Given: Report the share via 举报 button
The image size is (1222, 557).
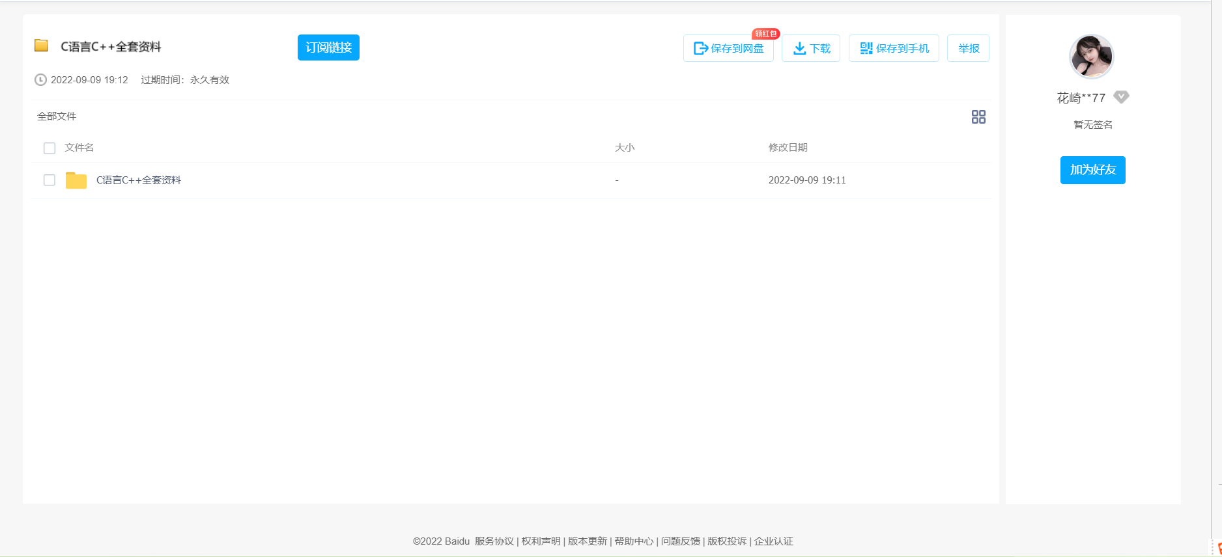Looking at the screenshot, I should (x=968, y=49).
